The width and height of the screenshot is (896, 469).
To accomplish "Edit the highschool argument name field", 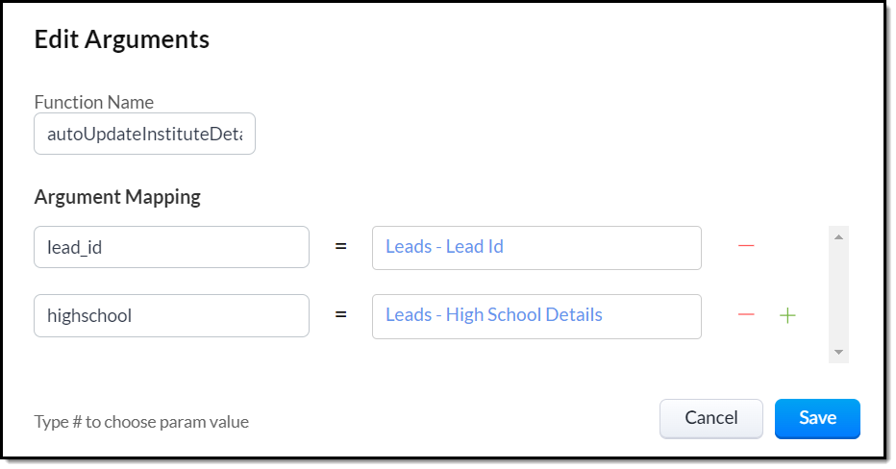I will tap(171, 315).
